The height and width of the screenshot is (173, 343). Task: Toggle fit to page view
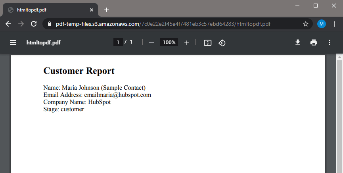(208, 42)
